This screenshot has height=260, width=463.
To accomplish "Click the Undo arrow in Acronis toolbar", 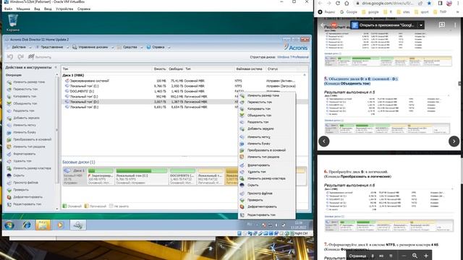I will [x=10, y=56].
